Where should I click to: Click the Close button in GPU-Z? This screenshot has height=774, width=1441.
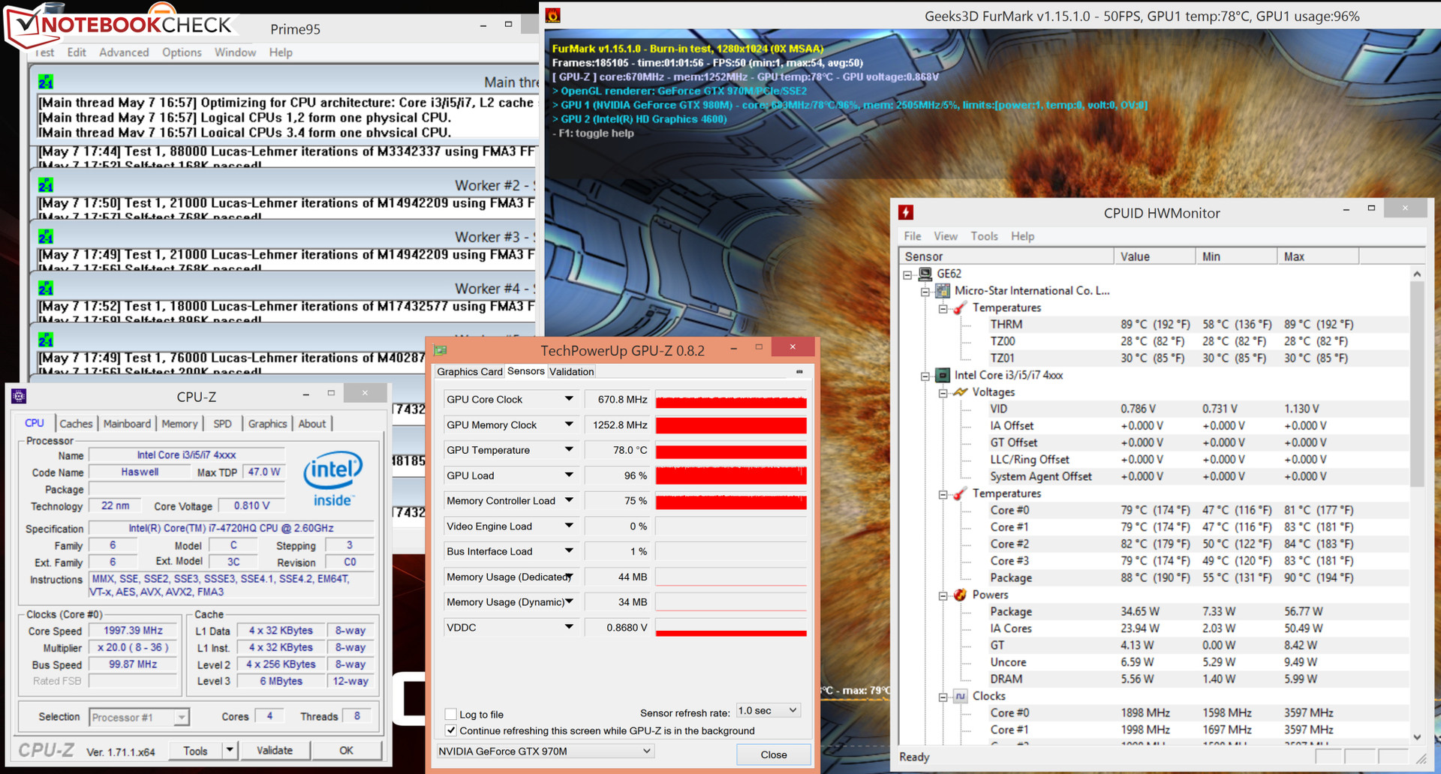pyautogui.click(x=774, y=754)
